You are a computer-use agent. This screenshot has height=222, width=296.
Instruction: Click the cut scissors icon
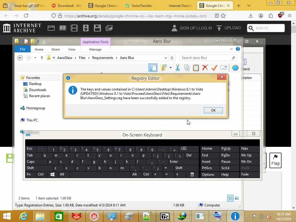177,68
